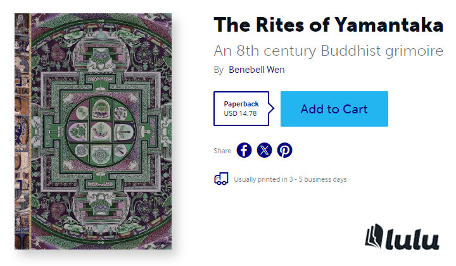This screenshot has width=456, height=266.
Task: Click the 'lulu' wordmark text
Action: [x=414, y=239]
